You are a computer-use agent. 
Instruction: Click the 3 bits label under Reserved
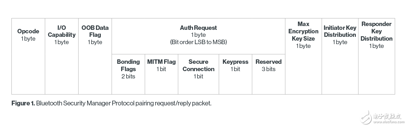[x=269, y=69]
